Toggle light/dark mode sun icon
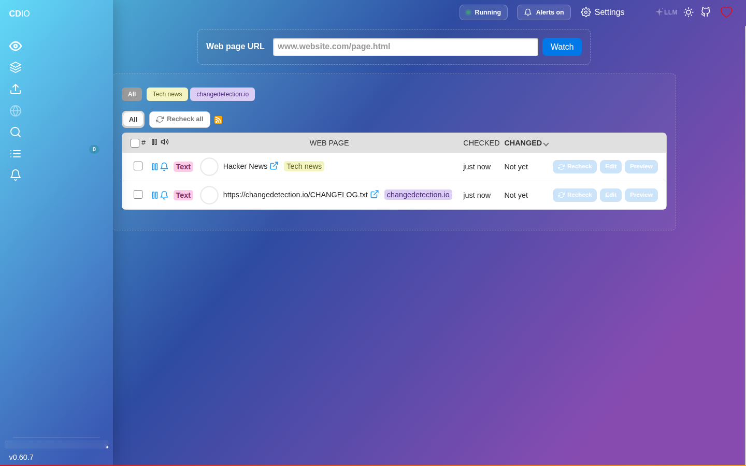Image resolution: width=746 pixels, height=466 pixels. (x=688, y=12)
